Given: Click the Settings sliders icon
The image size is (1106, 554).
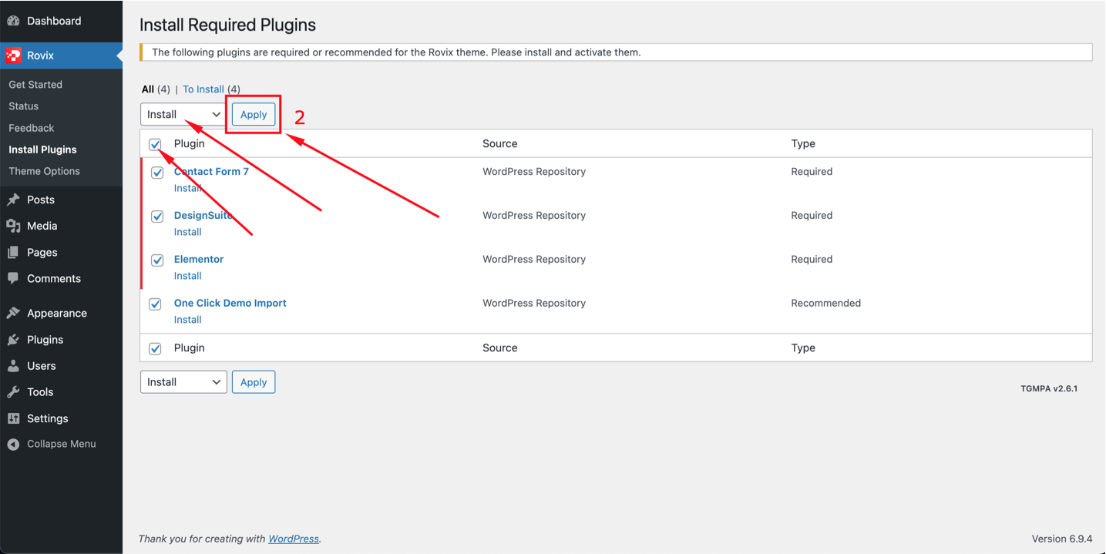Looking at the screenshot, I should click(13, 418).
